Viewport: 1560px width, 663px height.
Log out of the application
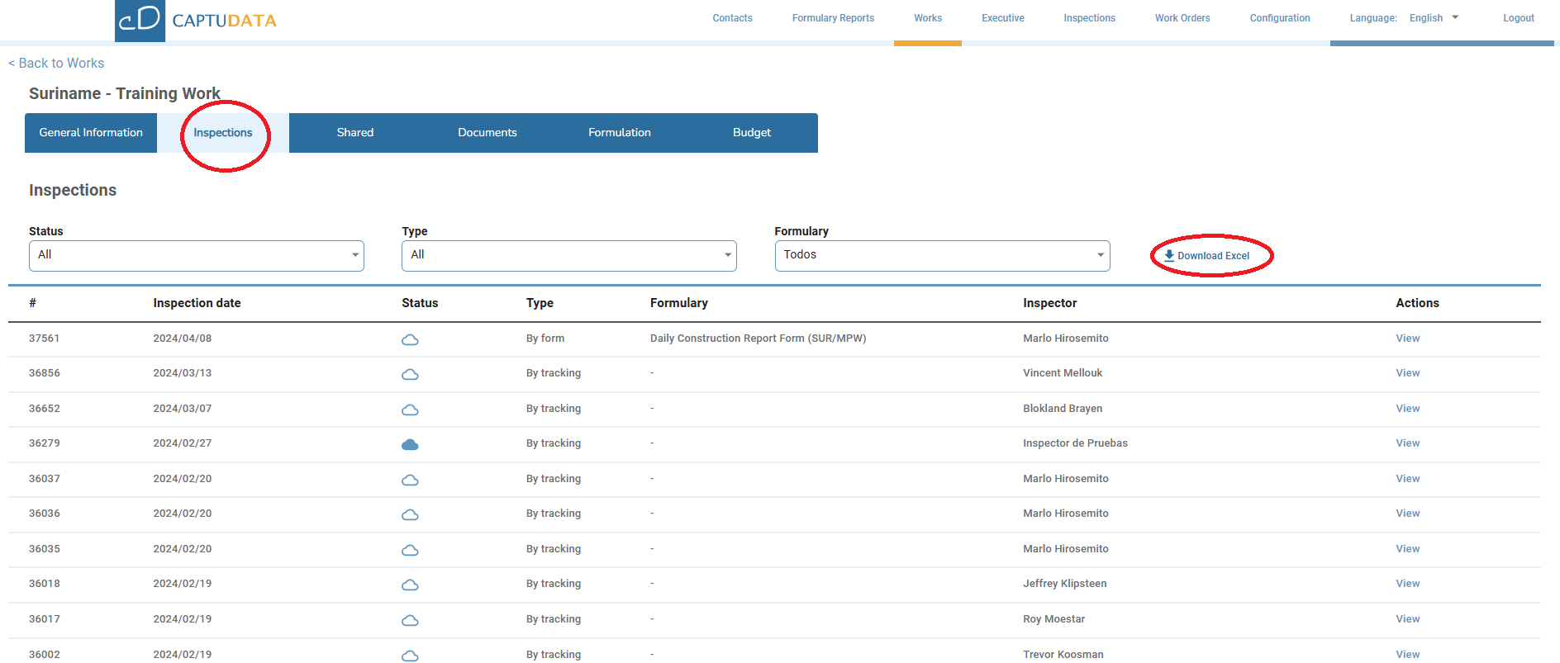(1518, 18)
